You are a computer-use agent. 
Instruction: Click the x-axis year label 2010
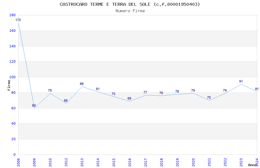50,163
